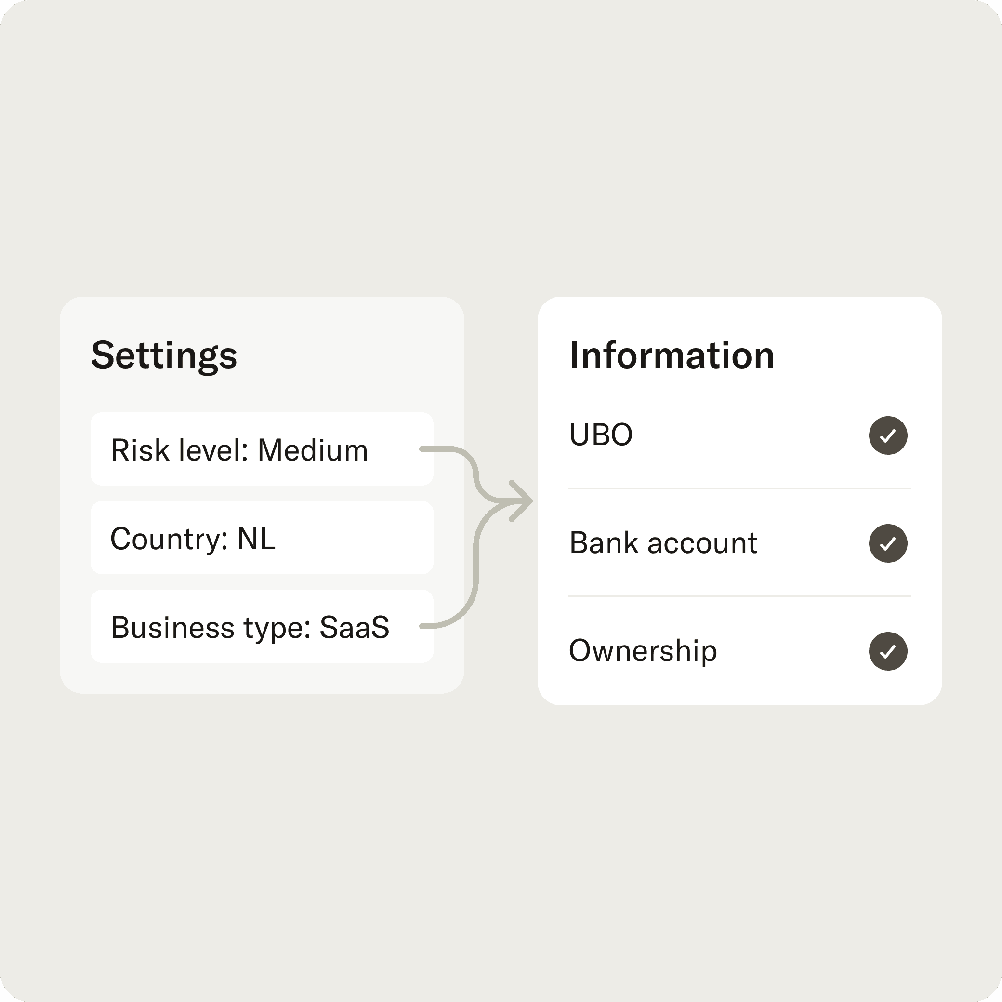1002x1002 pixels.
Task: Click the UBO checkmark icon
Action: pos(888,435)
